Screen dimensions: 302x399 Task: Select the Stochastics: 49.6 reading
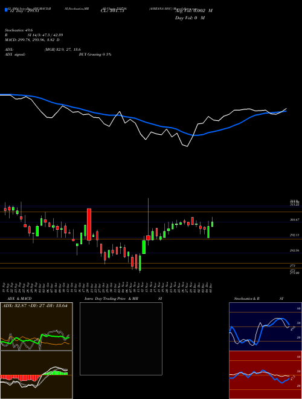19,30
